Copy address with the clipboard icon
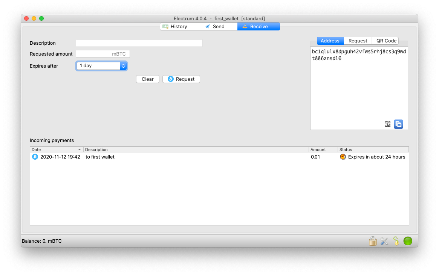 (398, 124)
